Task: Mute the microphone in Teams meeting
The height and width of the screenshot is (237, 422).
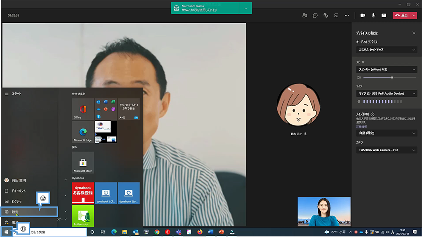Action: click(373, 15)
